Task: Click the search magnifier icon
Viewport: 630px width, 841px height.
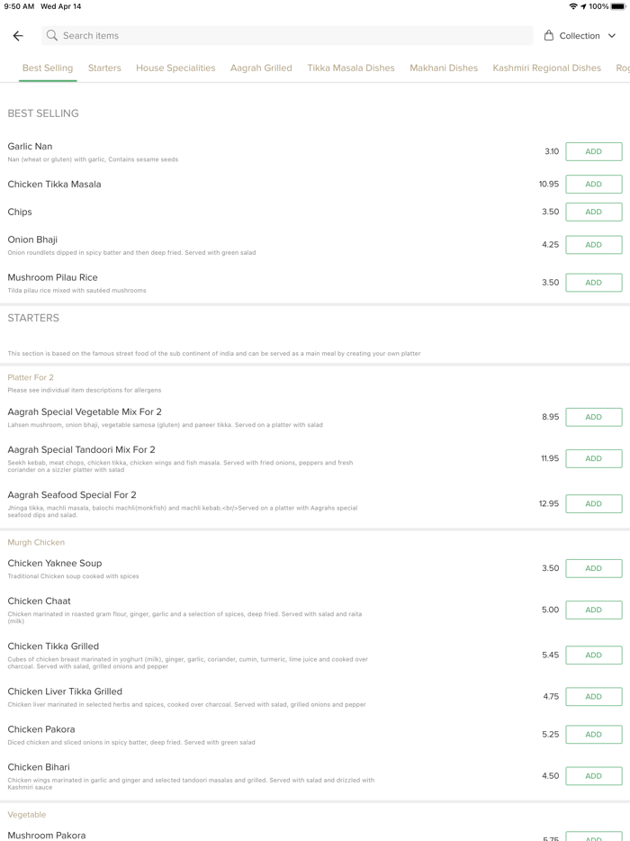Action: 52,36
